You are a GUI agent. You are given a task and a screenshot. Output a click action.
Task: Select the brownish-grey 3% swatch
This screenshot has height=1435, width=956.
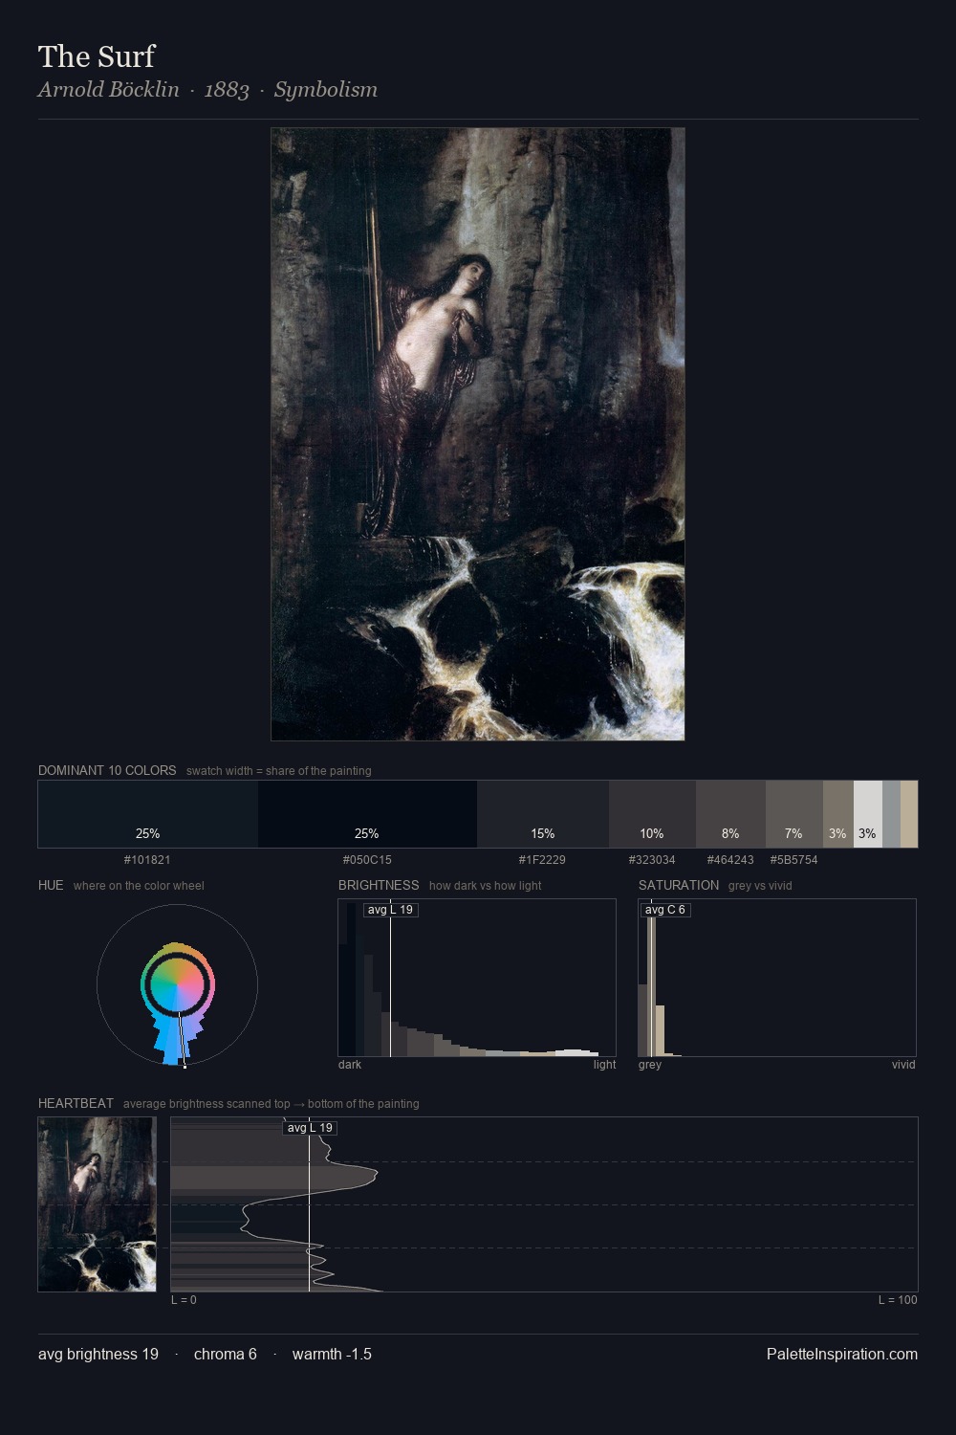(838, 814)
